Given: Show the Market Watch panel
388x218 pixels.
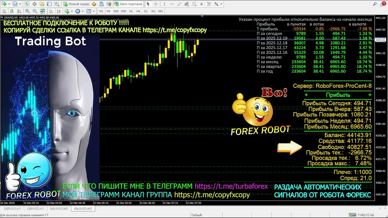Looking at the screenshot, I should pyautogui.click(x=27, y=4).
